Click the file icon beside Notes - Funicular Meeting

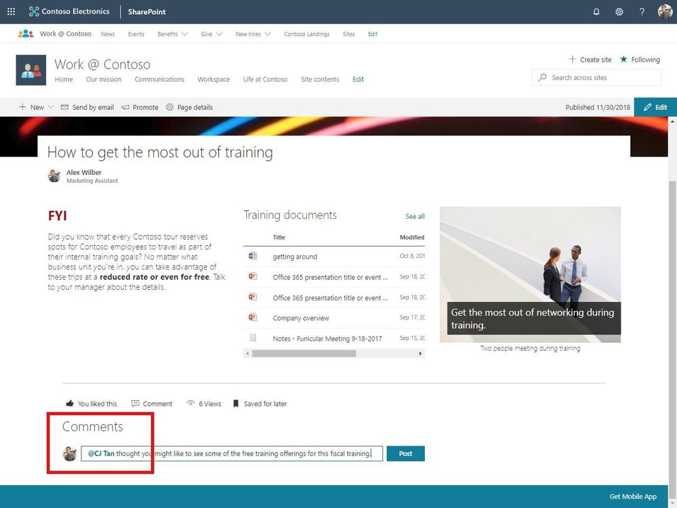point(253,338)
